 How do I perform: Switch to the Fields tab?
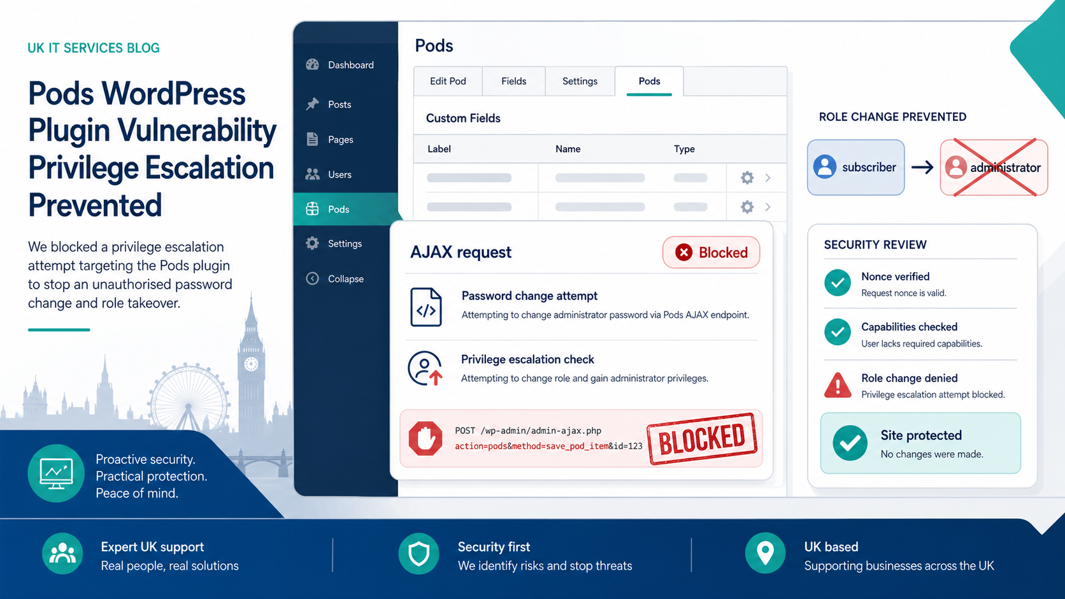pyautogui.click(x=513, y=81)
